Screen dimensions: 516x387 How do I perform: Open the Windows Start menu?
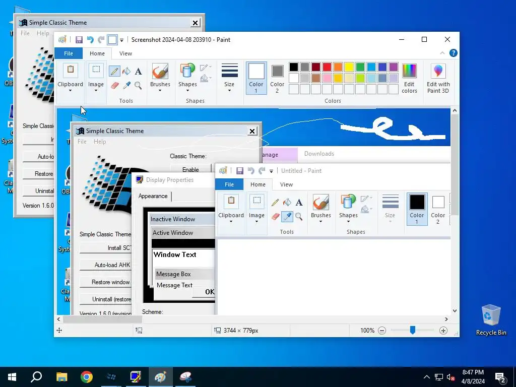(x=12, y=377)
